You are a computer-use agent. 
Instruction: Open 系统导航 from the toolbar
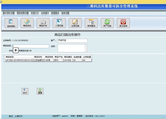tap(11, 23)
